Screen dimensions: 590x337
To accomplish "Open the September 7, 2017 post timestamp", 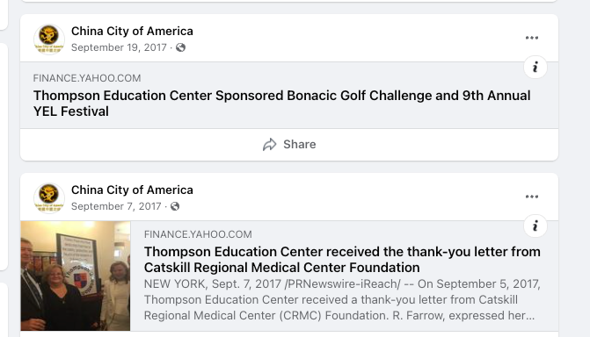I will coord(116,206).
